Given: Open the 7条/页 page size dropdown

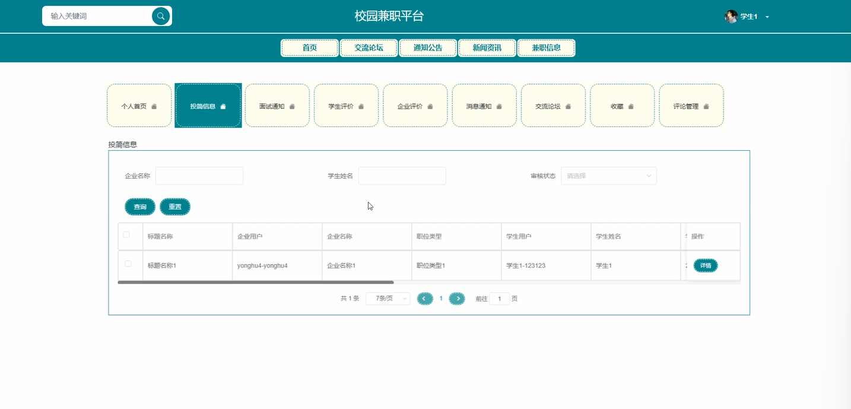Looking at the screenshot, I should (388, 299).
